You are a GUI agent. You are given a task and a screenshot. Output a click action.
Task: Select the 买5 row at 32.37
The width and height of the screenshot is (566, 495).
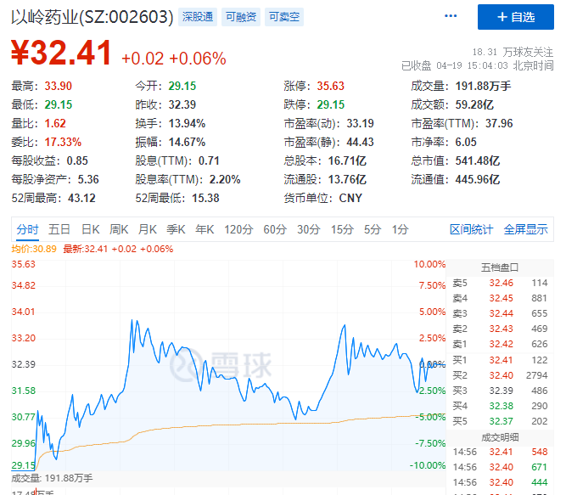click(x=500, y=421)
